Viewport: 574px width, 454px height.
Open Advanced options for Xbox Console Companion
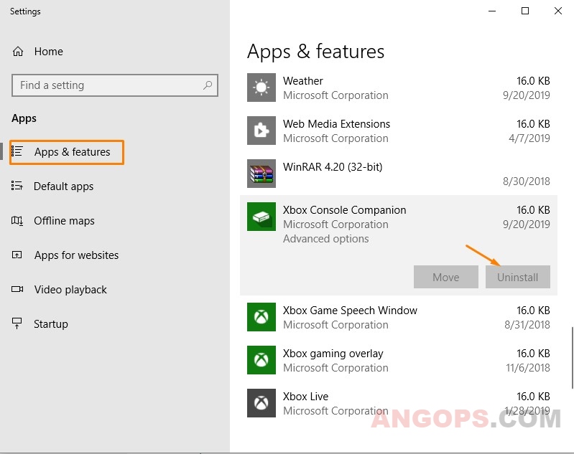(326, 239)
